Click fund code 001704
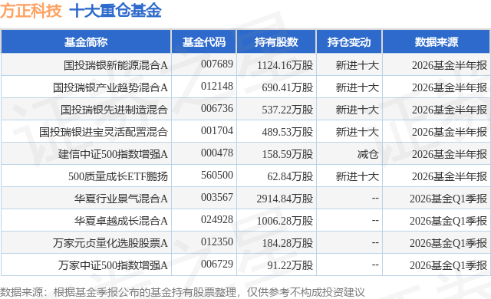Screen dimensions: 491x299 click(x=217, y=130)
